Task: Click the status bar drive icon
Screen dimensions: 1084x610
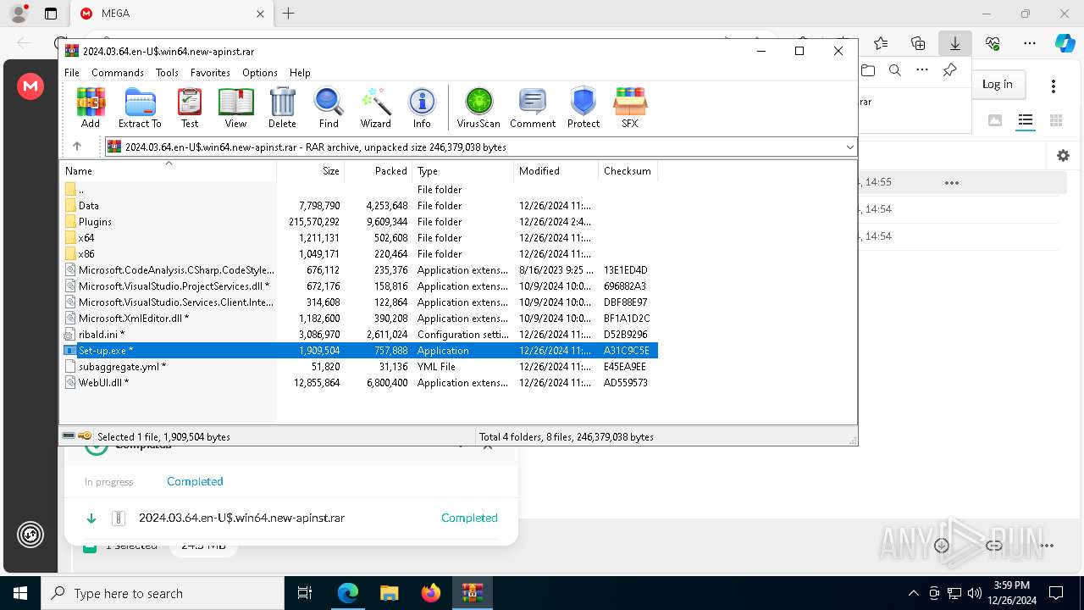Action: coord(69,436)
